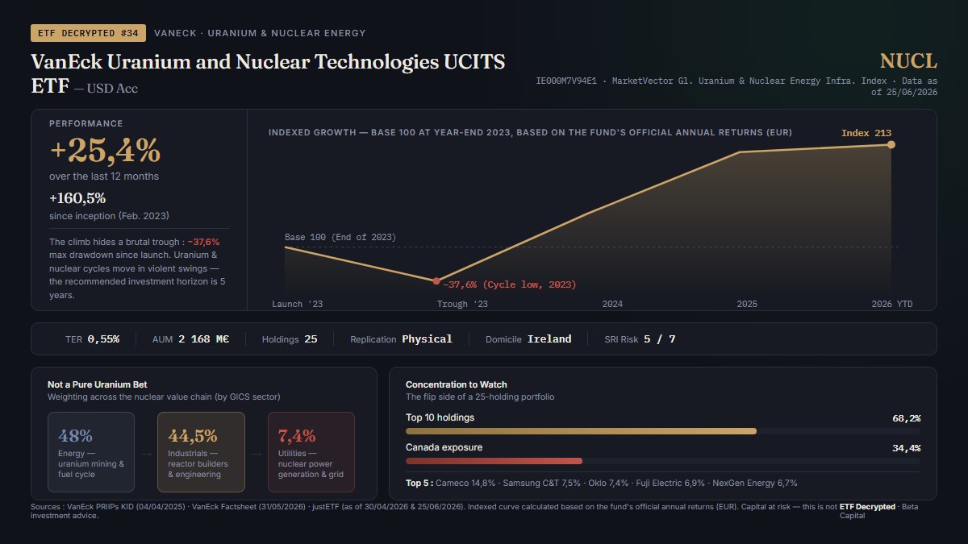The width and height of the screenshot is (968, 544).
Task: Click the Domicile Ireland stat
Action: (528, 339)
